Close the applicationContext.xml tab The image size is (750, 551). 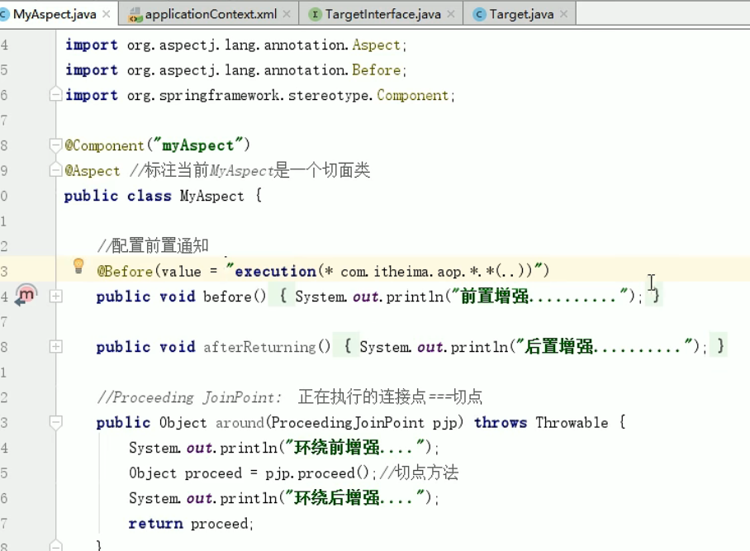click(287, 14)
